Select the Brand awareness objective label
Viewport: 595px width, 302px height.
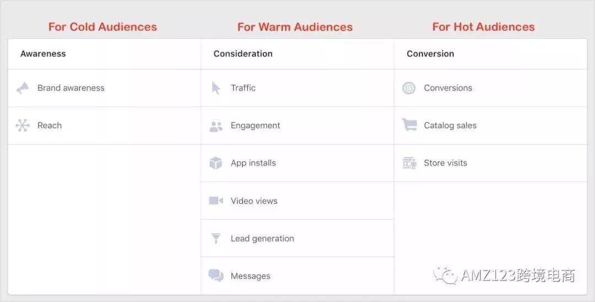click(71, 88)
